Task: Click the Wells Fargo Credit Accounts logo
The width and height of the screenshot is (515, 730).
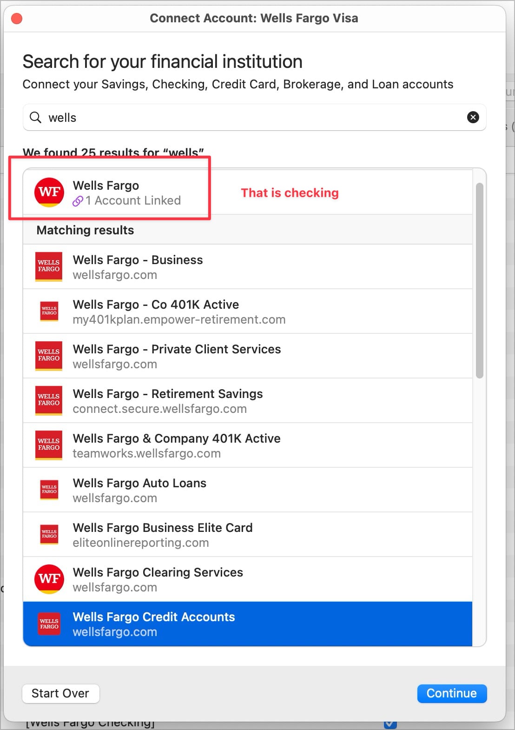Action: click(49, 624)
